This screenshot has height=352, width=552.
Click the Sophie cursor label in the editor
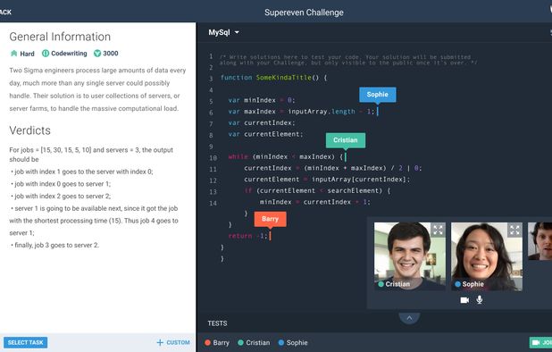[x=378, y=95]
